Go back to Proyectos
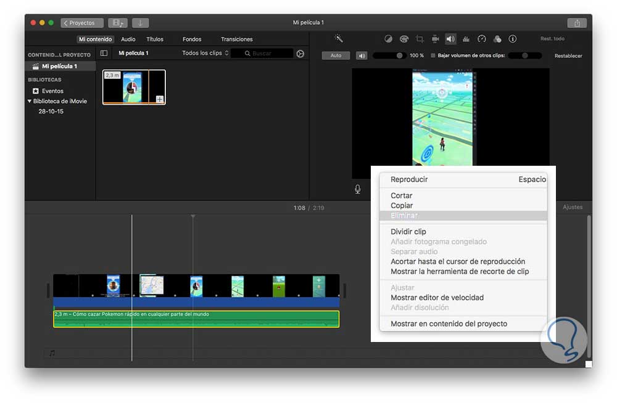The height and width of the screenshot is (403, 617). point(82,23)
